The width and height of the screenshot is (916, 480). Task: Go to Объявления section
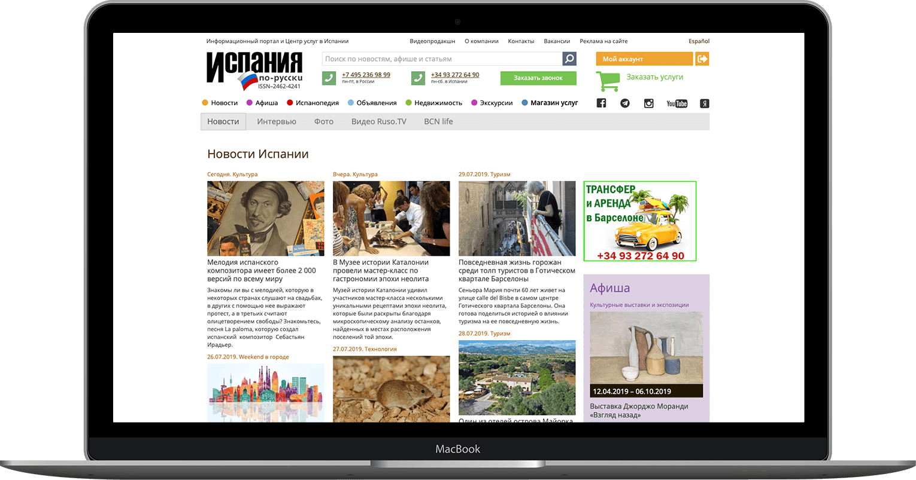372,103
